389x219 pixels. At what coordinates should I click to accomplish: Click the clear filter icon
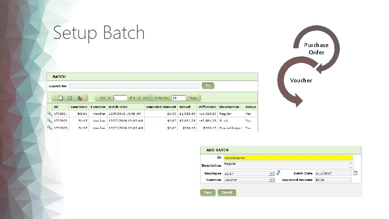(79, 98)
